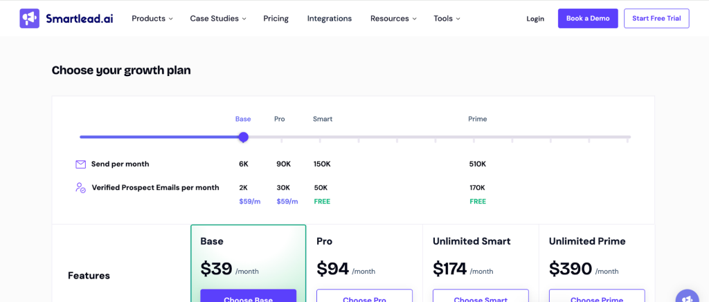The width and height of the screenshot is (709, 302).
Task: Click the plan slider handle at Base
Action: pyautogui.click(x=243, y=137)
